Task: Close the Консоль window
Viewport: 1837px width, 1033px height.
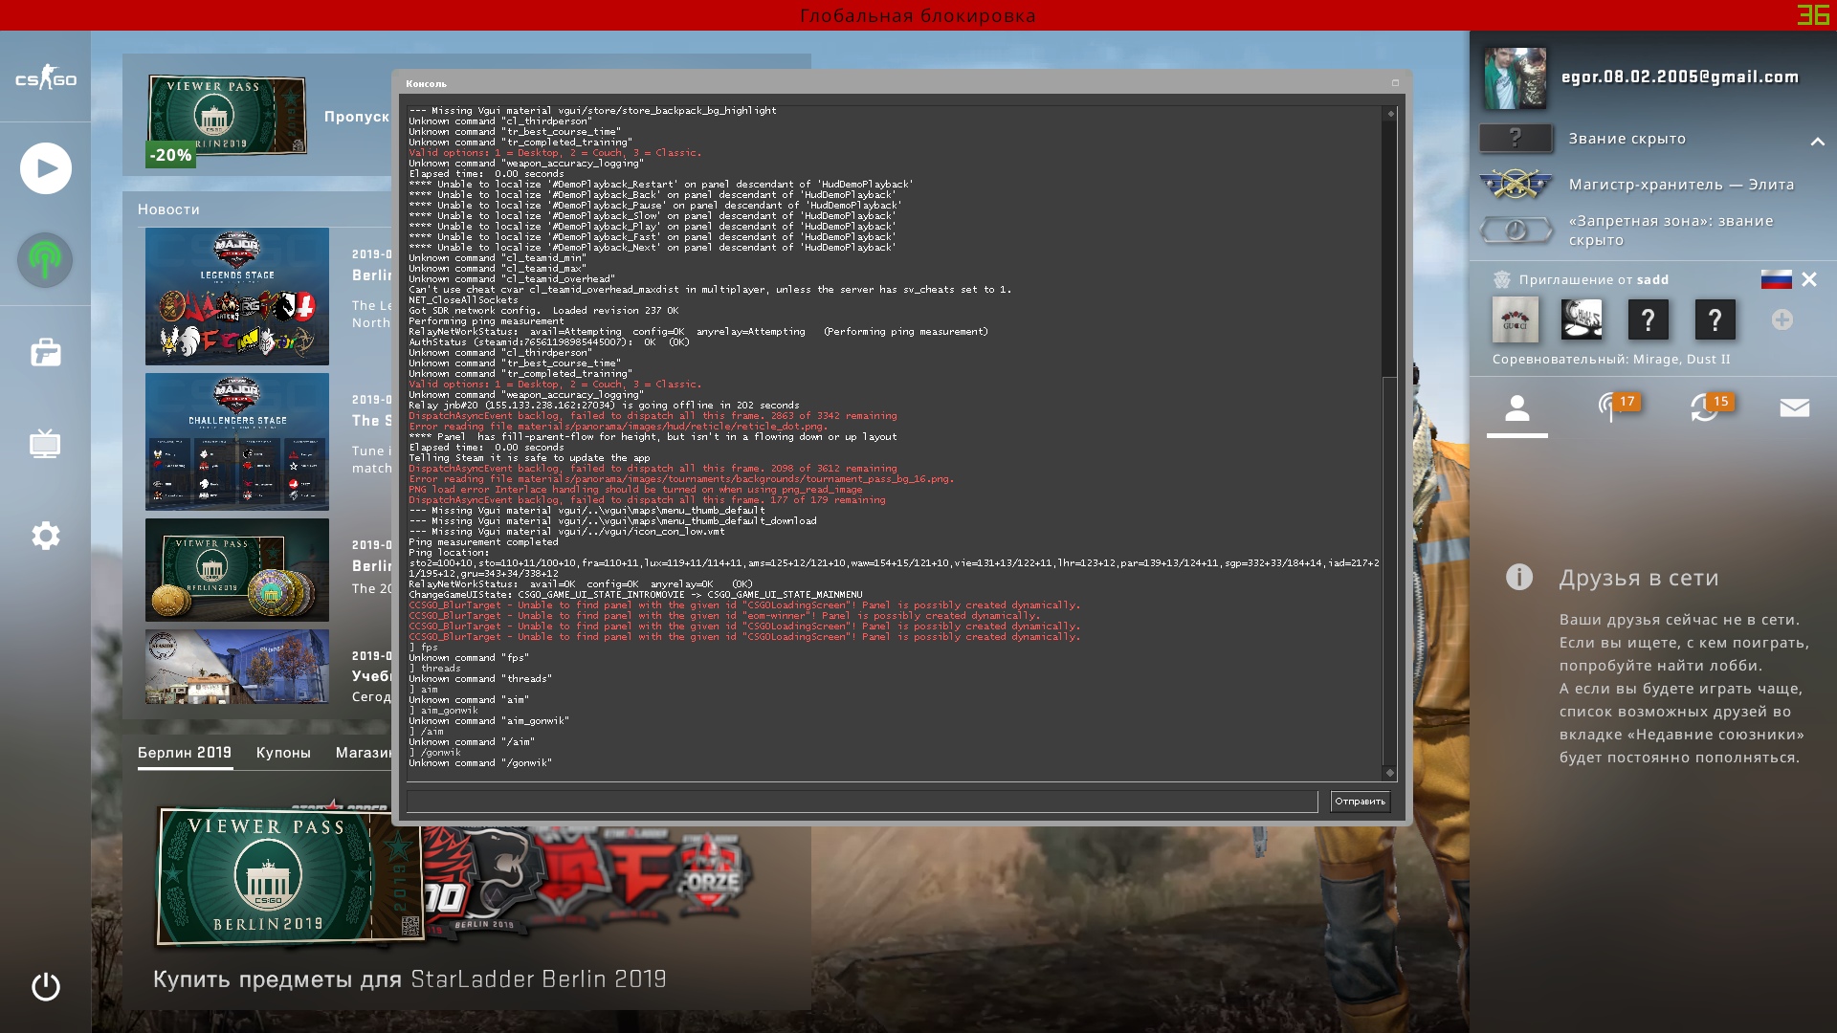Action: pos(1395,83)
